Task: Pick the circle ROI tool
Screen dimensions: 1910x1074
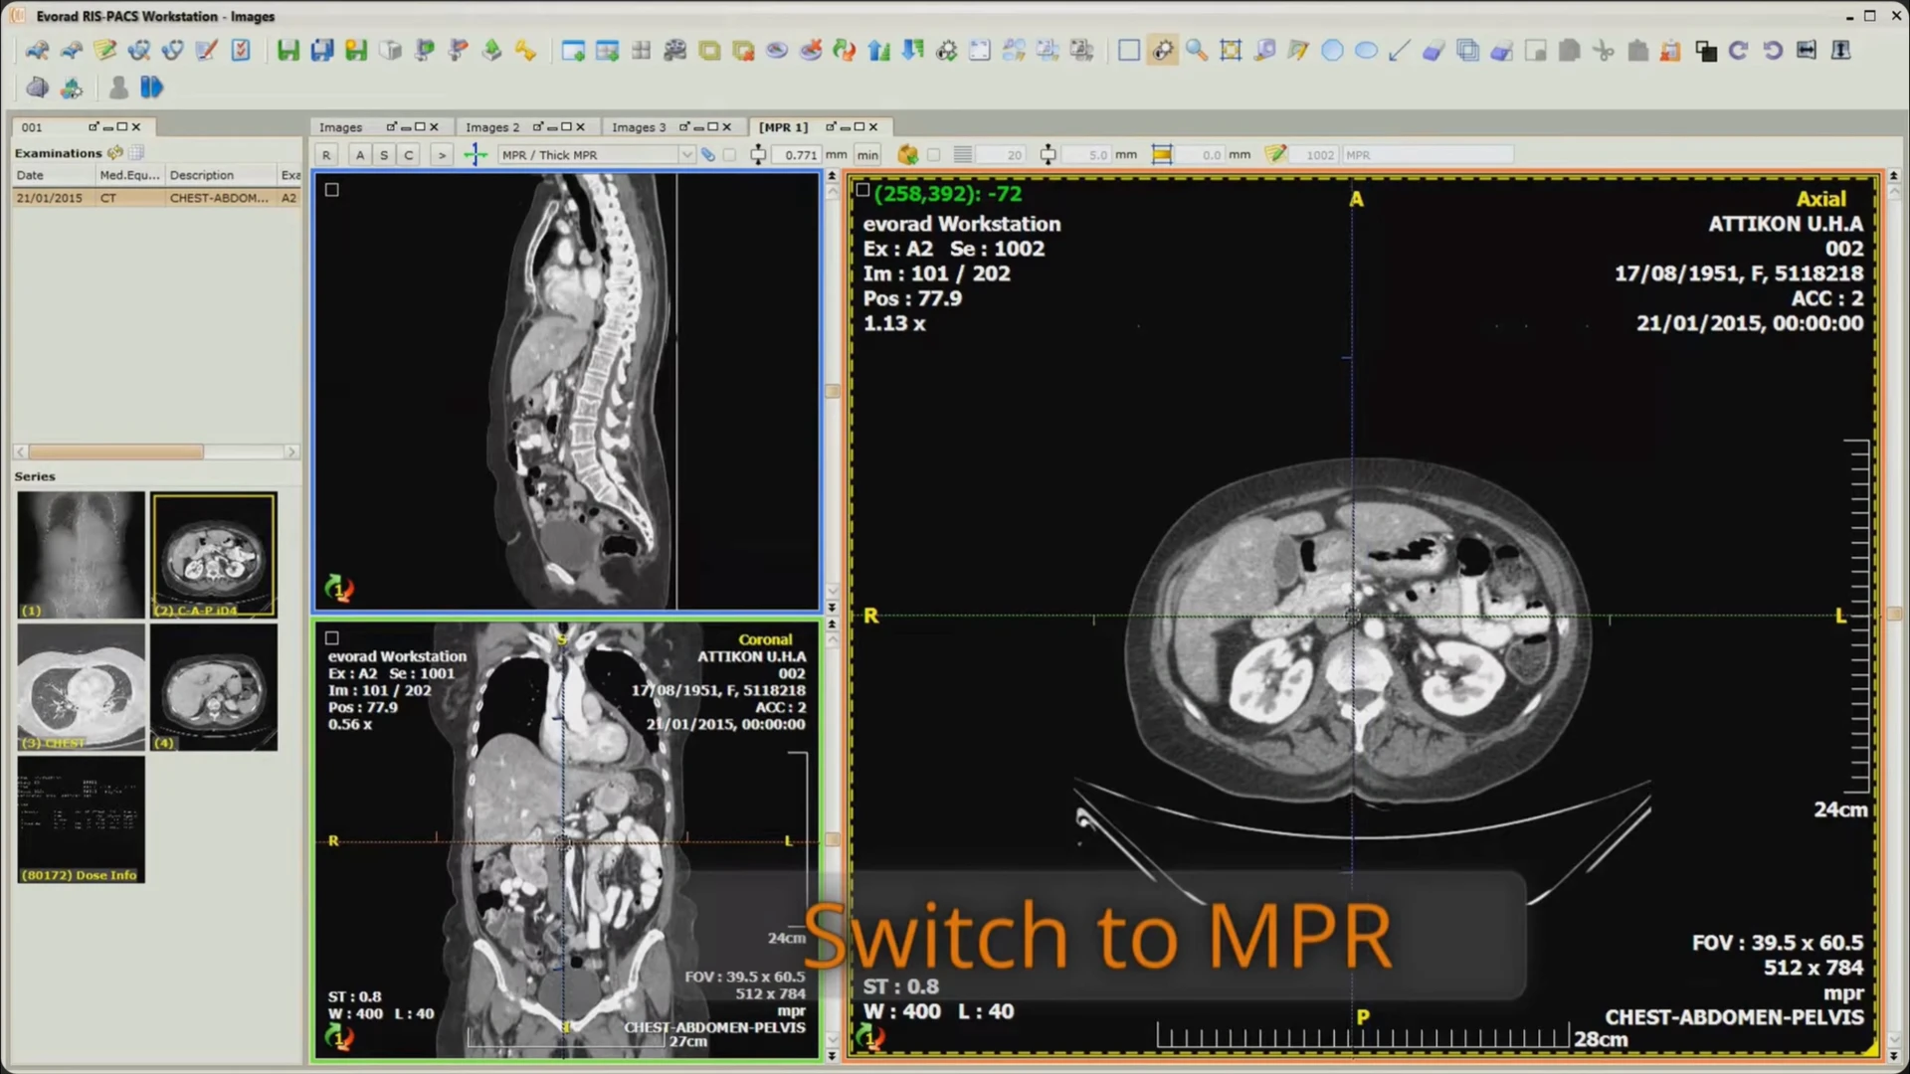Action: (x=1332, y=51)
